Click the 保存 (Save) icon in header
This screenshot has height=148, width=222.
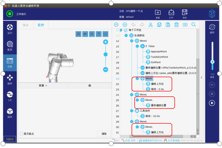pyautogui.click(x=184, y=13)
